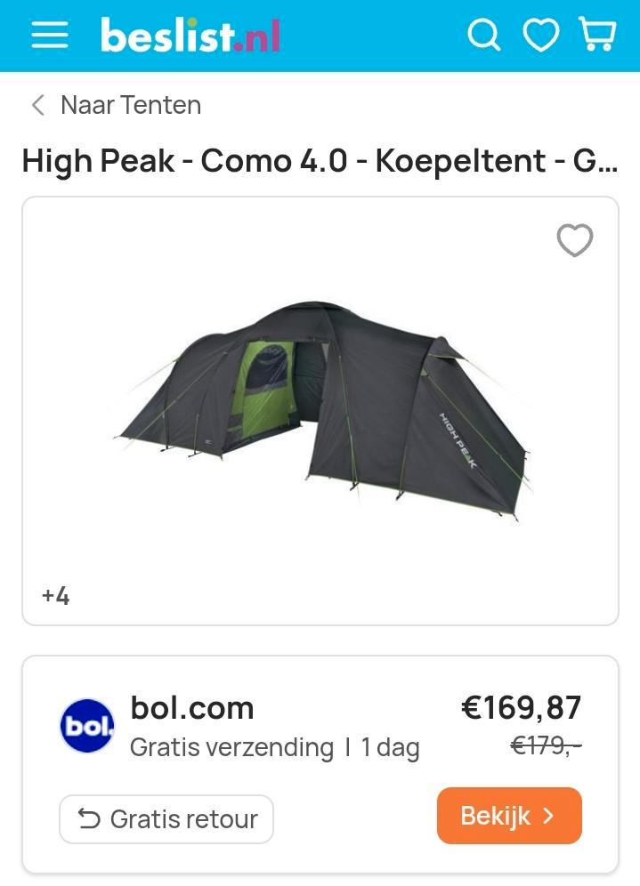Open the High Peak tent product image
The height and width of the screenshot is (886, 640).
pyautogui.click(x=320, y=409)
